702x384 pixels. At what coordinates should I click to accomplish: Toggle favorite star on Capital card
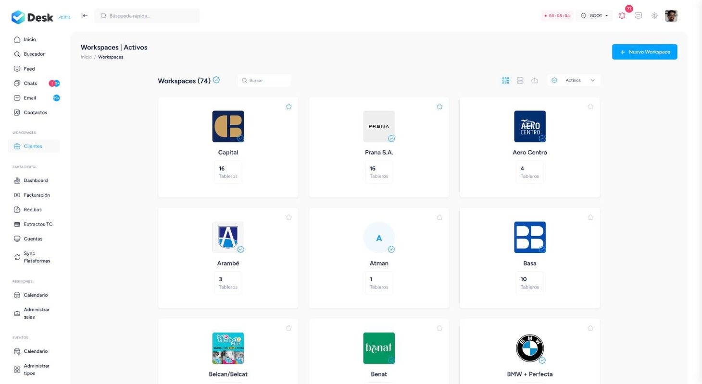[288, 107]
